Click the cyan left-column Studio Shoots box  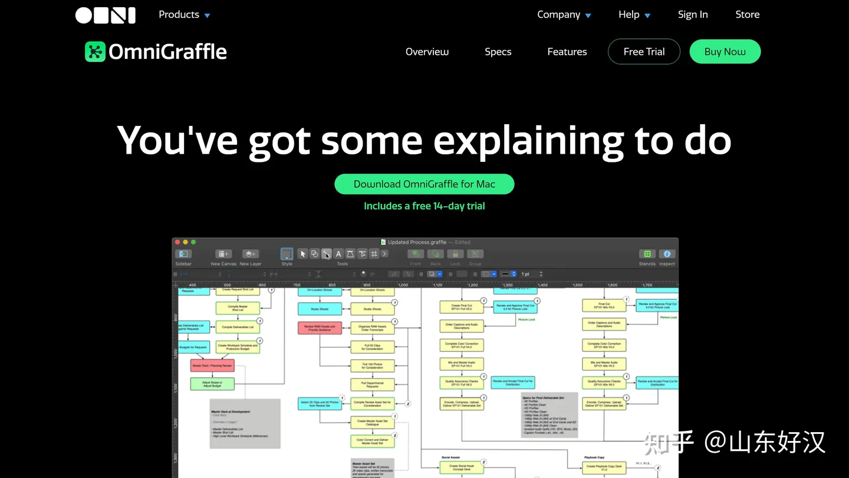point(321,308)
